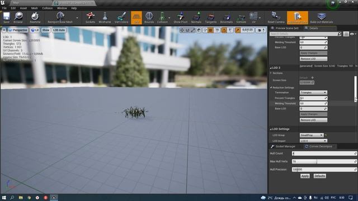Image resolution: width=358 pixels, height=201 pixels.
Task: Open the Mesh menu
Action: tap(35, 8)
